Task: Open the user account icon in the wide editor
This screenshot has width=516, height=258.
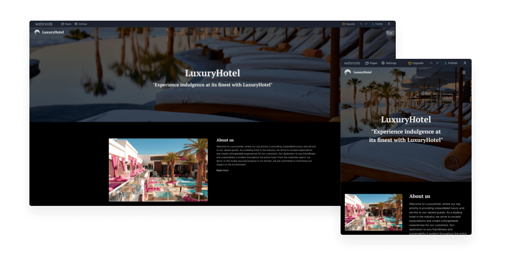Action: [389, 24]
